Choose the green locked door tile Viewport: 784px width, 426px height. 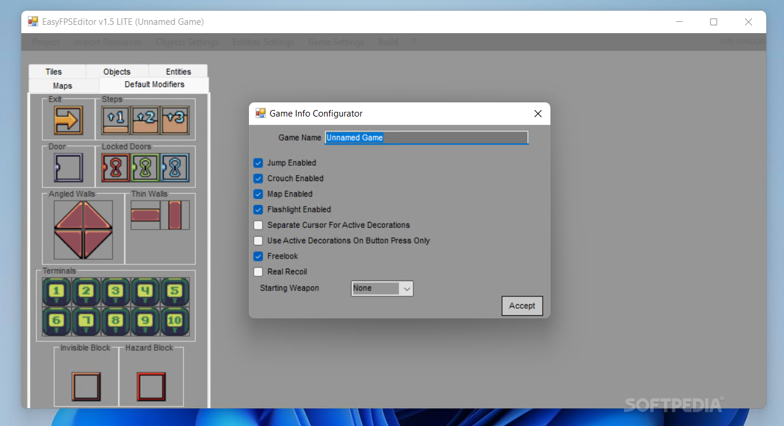145,168
